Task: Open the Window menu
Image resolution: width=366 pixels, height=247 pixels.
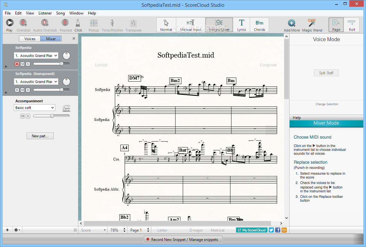Action: 76,13
